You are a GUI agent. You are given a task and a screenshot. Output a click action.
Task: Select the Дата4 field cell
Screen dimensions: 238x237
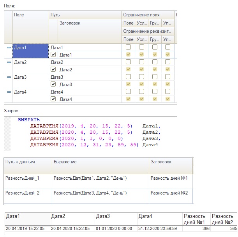pyautogui.click(x=30, y=95)
